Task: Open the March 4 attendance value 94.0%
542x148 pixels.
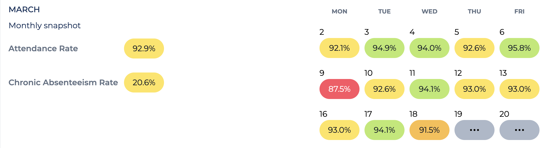Action: tap(429, 48)
